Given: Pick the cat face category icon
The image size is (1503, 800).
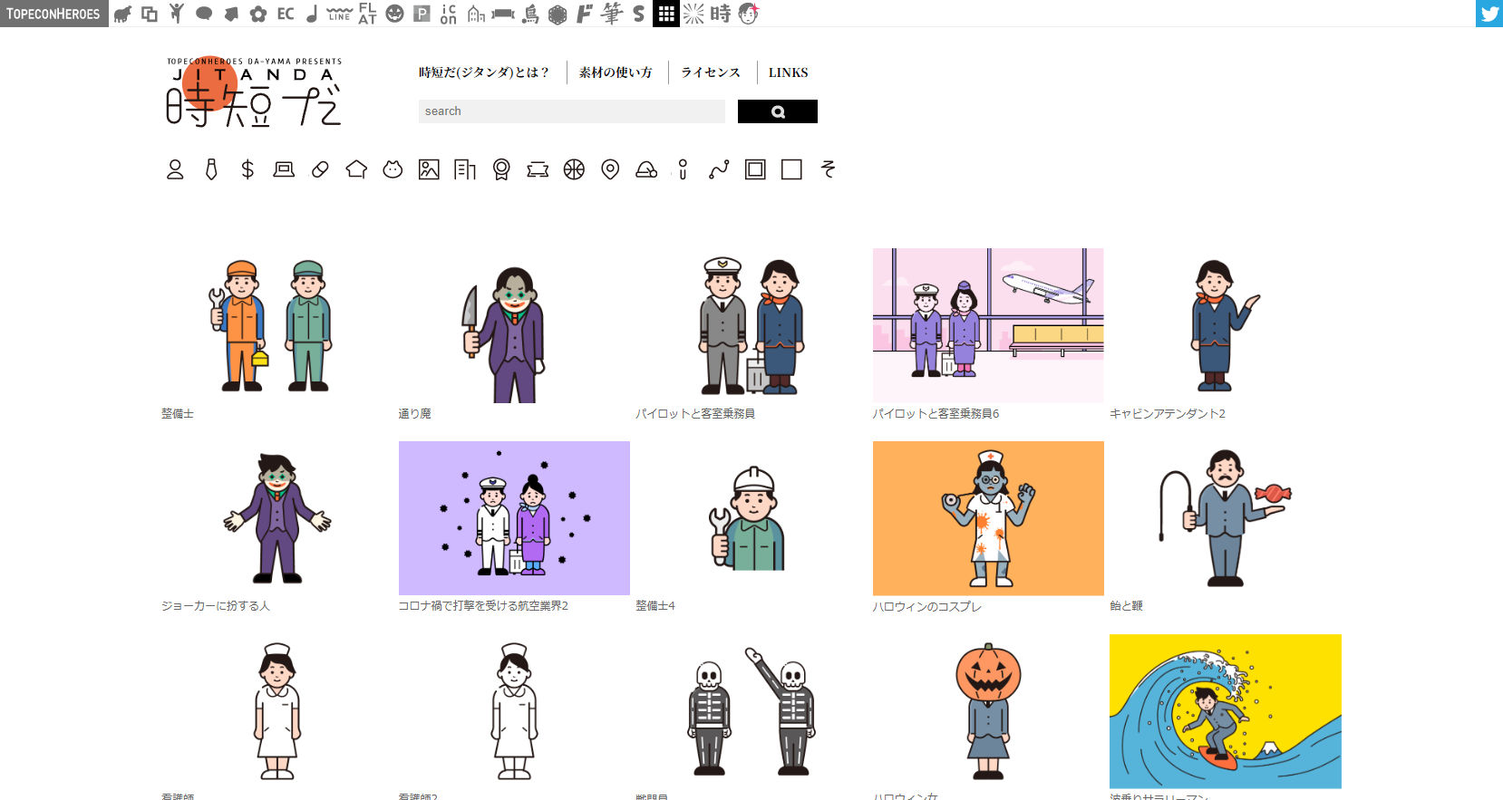Looking at the screenshot, I should 393,169.
